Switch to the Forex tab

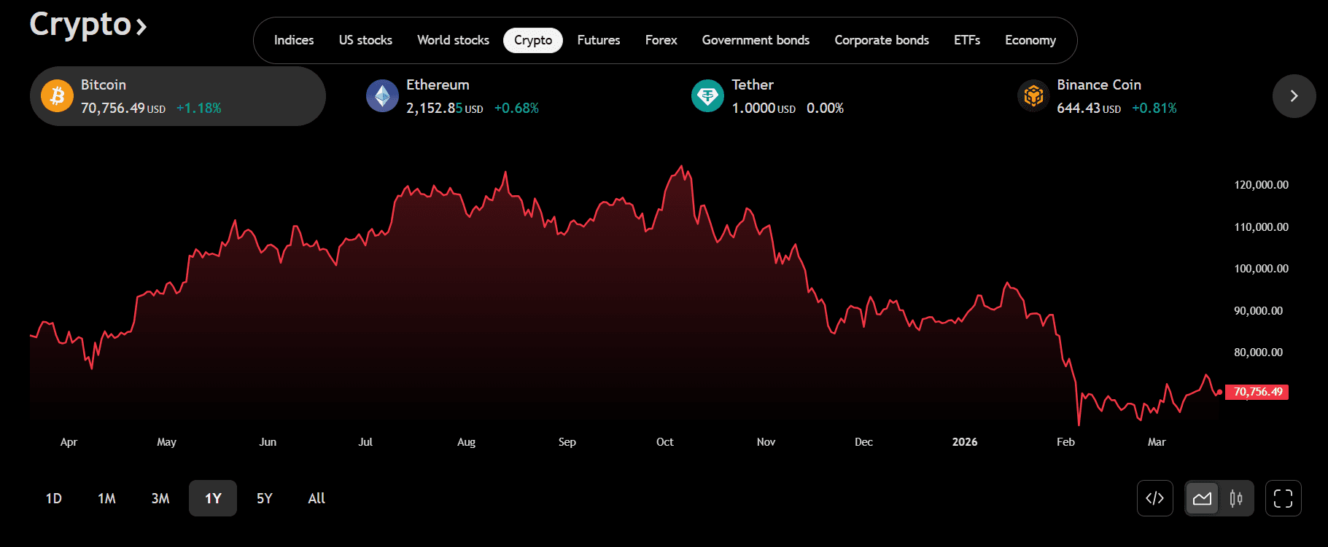661,40
